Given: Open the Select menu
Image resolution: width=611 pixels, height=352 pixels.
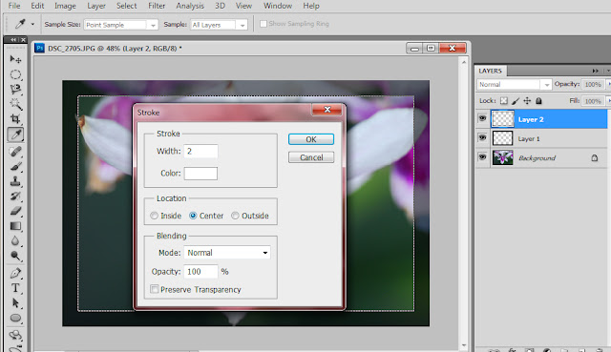Looking at the screenshot, I should (x=127, y=6).
